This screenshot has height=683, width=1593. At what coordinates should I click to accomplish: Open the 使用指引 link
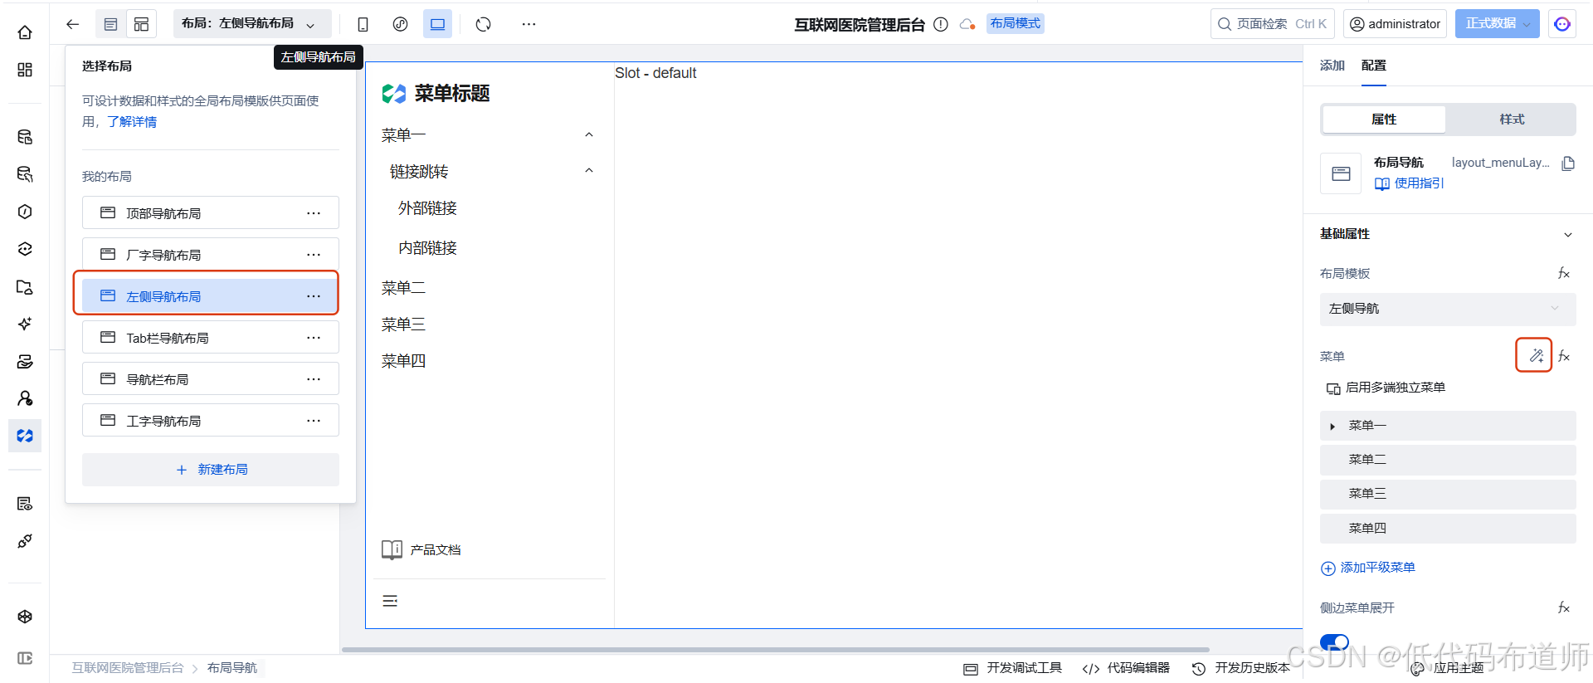(1410, 183)
